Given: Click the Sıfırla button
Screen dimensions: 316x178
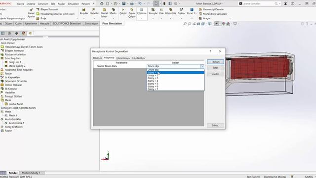Looking at the screenshot, I should (215, 125).
